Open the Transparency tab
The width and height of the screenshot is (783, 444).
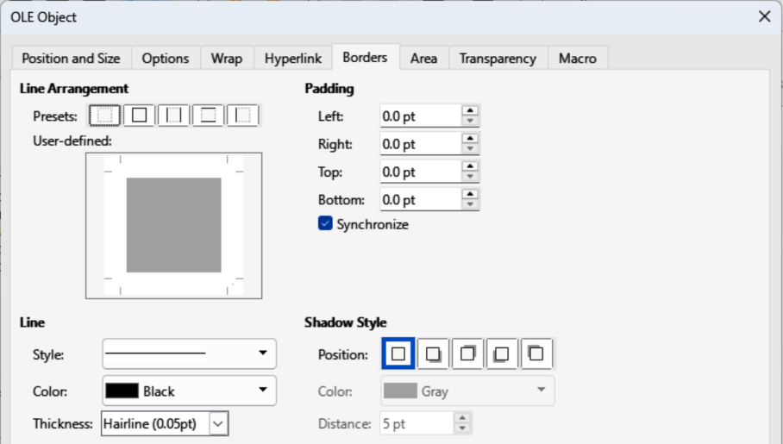(498, 59)
